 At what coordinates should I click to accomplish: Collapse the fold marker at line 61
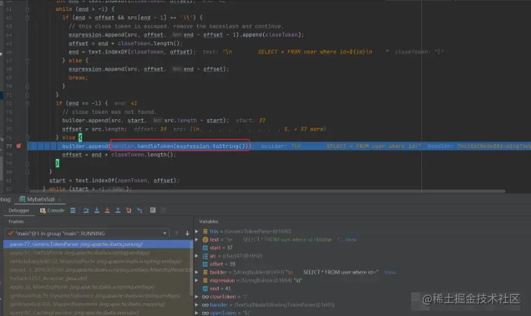(x=27, y=9)
